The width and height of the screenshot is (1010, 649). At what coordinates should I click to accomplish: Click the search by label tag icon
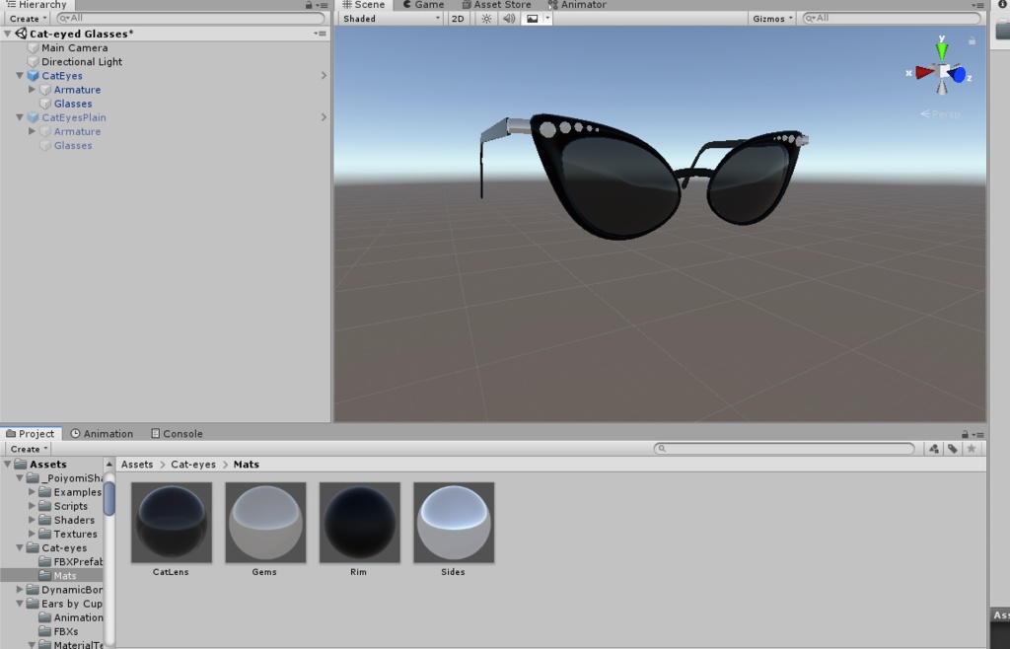click(951, 448)
